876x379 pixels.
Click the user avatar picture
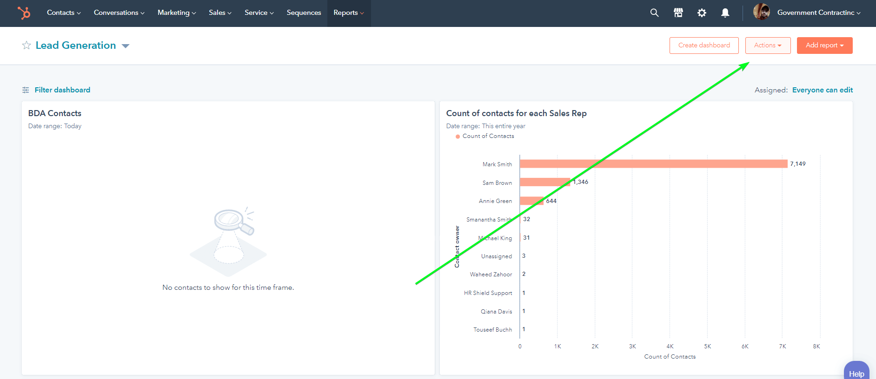[761, 12]
